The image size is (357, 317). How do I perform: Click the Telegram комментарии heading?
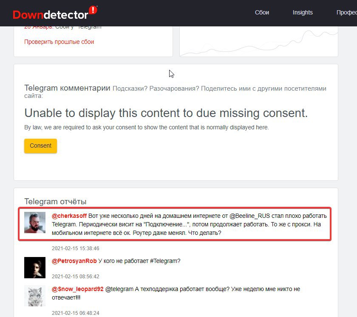(67, 88)
